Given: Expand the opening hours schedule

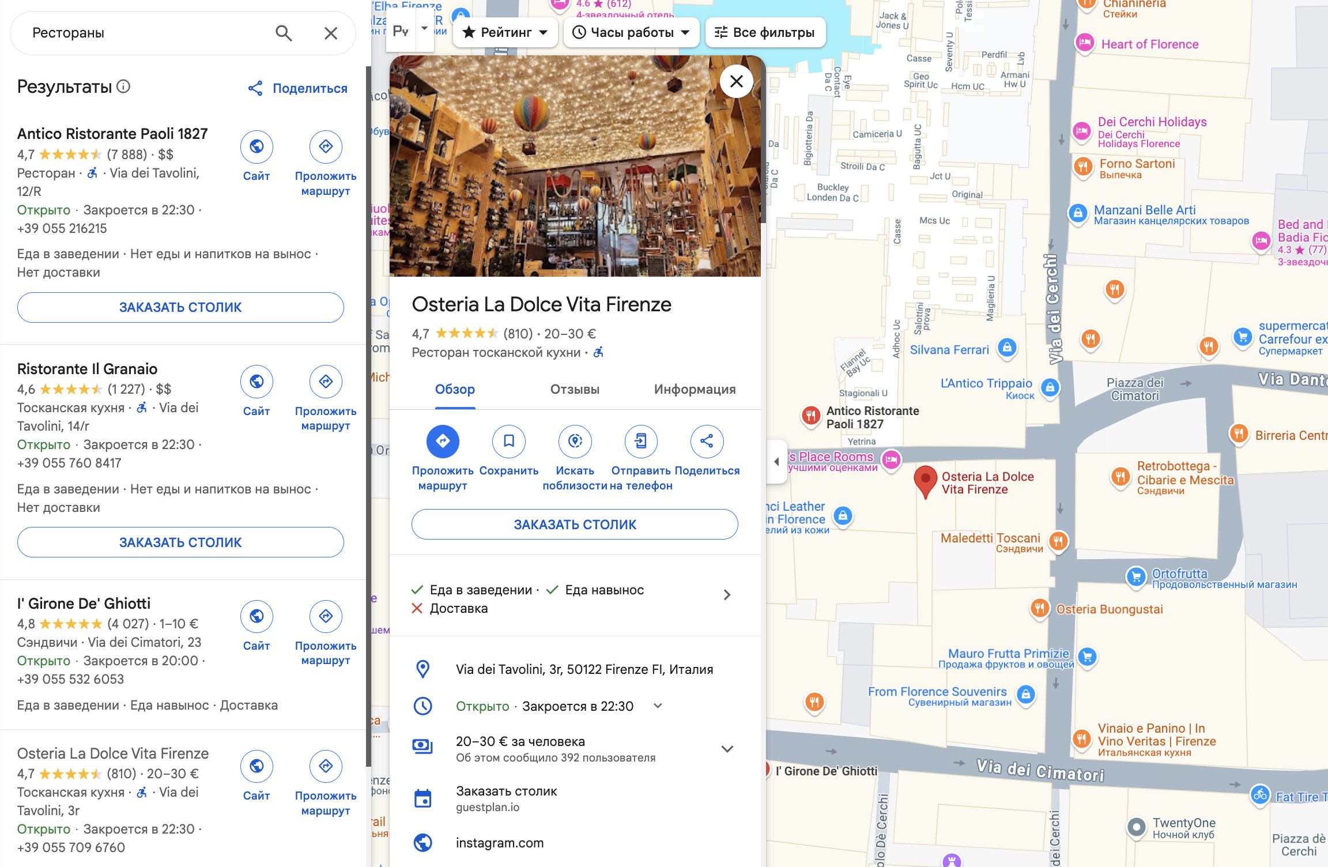Looking at the screenshot, I should pyautogui.click(x=658, y=706).
